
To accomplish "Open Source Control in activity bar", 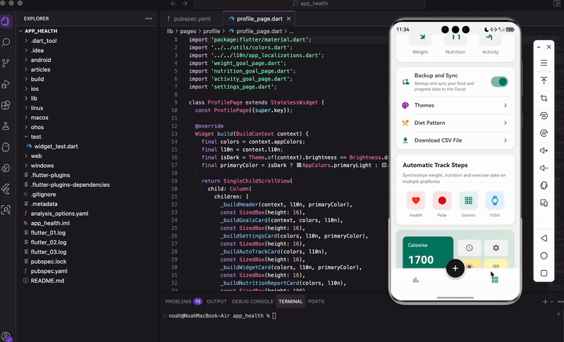I will [x=6, y=63].
